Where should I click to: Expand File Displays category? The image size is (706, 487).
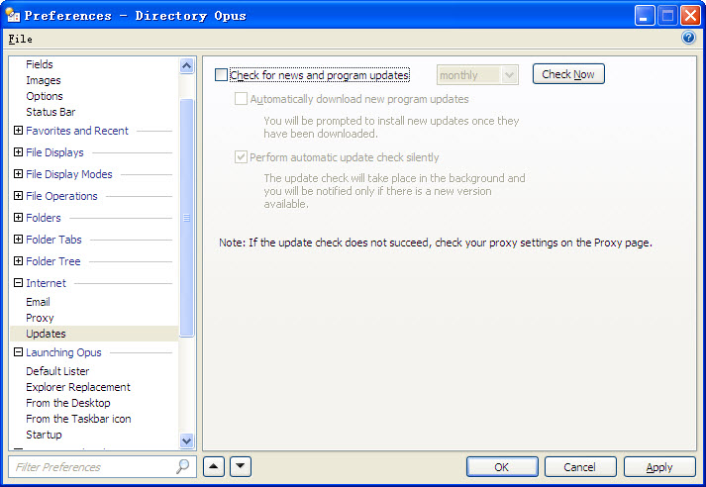point(18,152)
